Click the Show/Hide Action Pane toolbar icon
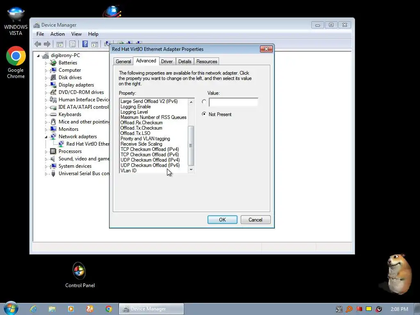The width and height of the screenshot is (420, 315). click(95, 44)
